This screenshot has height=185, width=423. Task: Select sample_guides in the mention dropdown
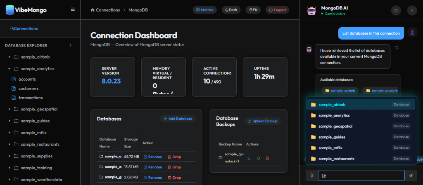(x=360, y=137)
